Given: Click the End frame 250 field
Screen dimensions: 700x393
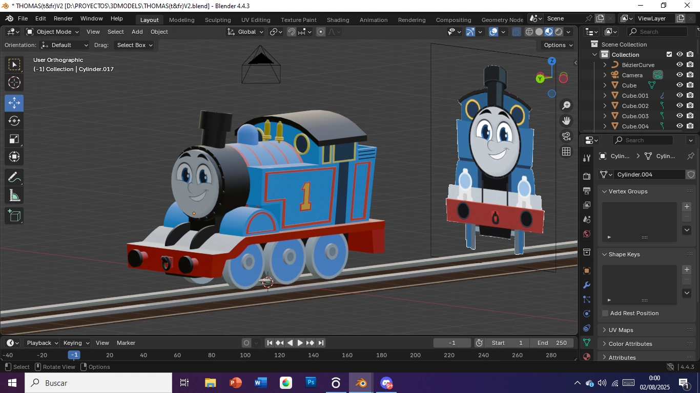Looking at the screenshot, I should [551, 343].
